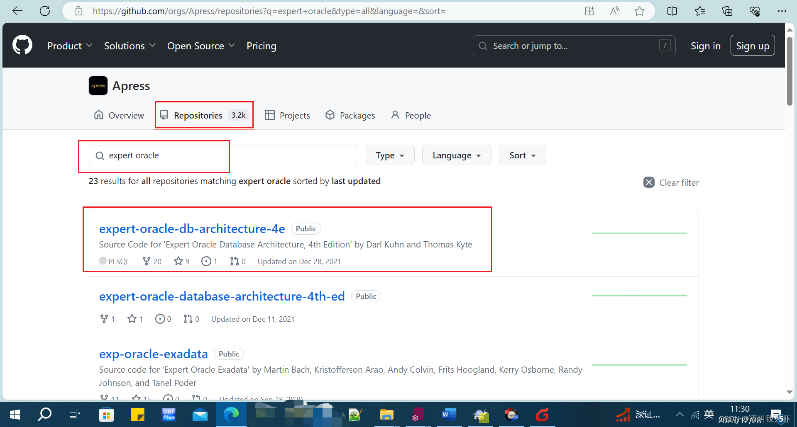This screenshot has height=427, width=797.
Task: Click 'Updated on Dec 11, 2021' text
Action: click(x=253, y=319)
